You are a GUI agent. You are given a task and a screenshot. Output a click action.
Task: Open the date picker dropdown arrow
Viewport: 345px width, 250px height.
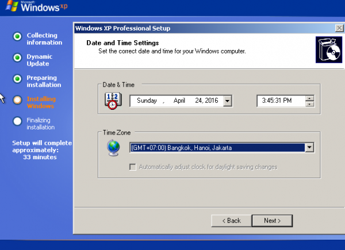tap(227, 101)
